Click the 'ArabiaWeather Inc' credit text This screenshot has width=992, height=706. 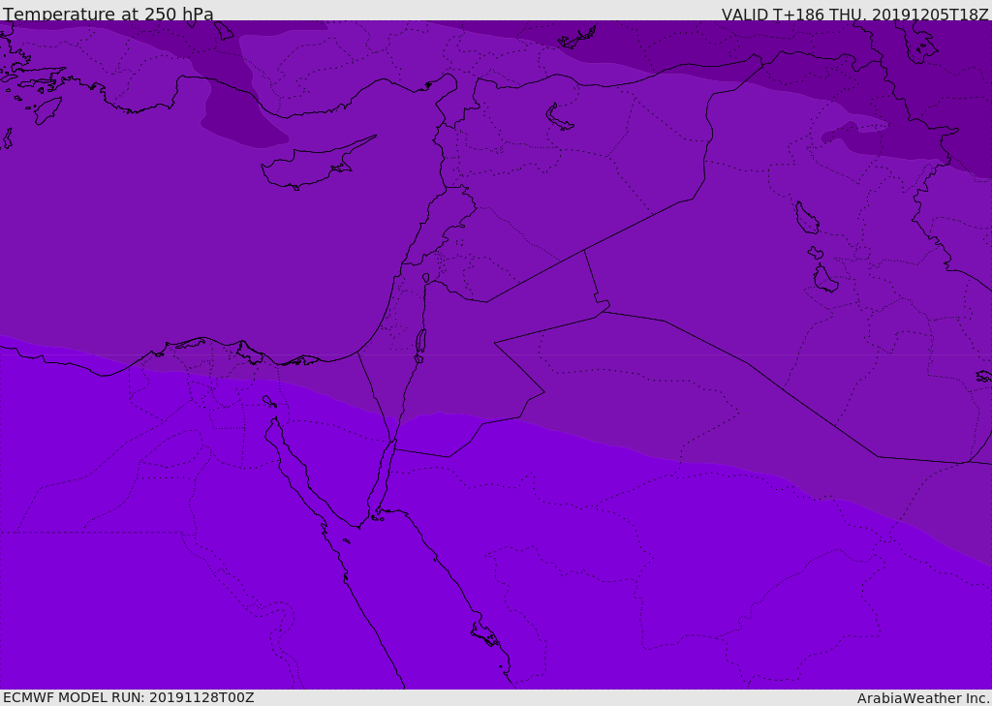point(923,698)
